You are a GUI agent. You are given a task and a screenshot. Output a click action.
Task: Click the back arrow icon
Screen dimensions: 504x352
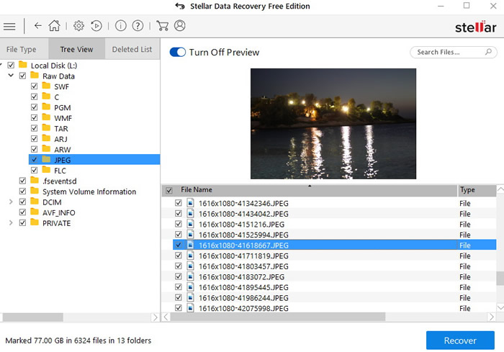click(37, 26)
